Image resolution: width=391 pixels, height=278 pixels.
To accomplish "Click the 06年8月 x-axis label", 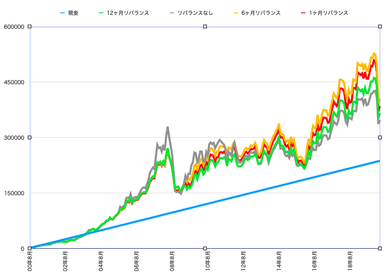I will (x=137, y=262).
